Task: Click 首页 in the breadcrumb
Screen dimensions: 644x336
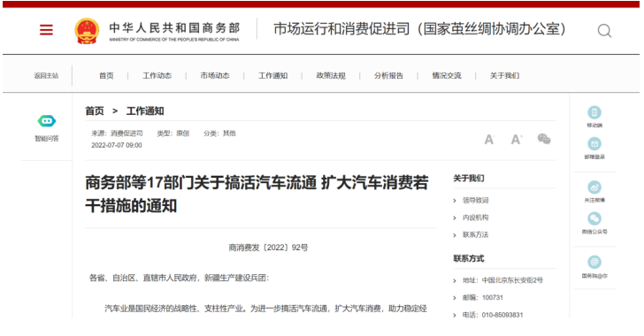Action: 95,111
